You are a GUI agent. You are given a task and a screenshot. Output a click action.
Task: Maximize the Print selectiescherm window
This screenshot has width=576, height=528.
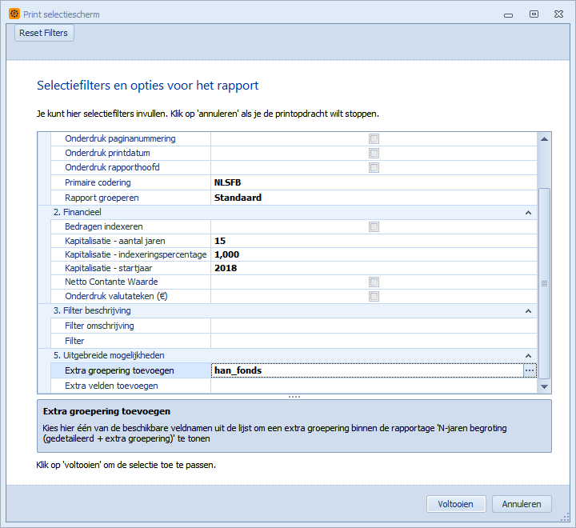click(x=534, y=14)
